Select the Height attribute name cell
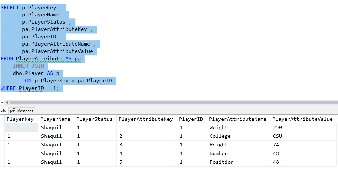338x172 pixels. coord(218,145)
